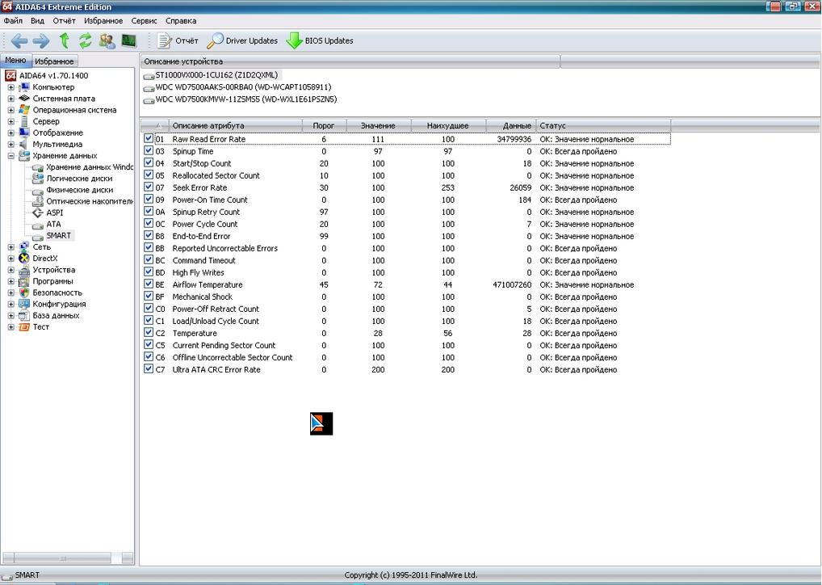Open the users icon in the toolbar
This screenshot has height=585, width=822.
click(x=107, y=41)
